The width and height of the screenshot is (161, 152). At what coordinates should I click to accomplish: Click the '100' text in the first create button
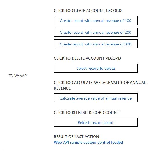tap(128, 21)
